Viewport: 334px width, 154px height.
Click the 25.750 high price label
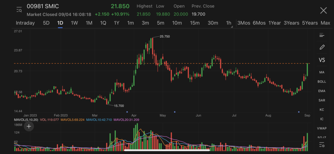[x=165, y=36]
